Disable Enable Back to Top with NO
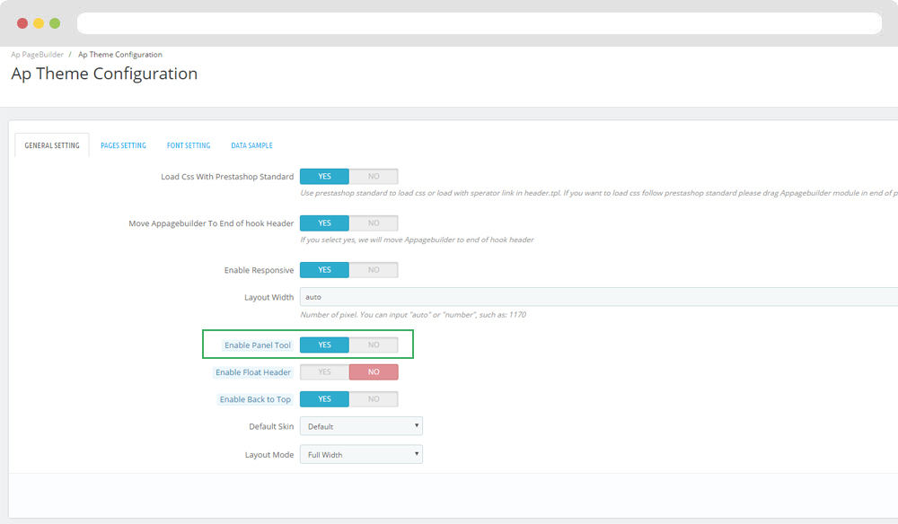 pyautogui.click(x=374, y=399)
